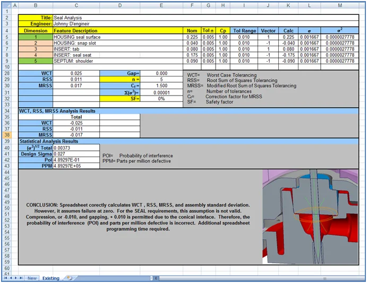Screen dimensions: 367x283
Task: Go to last sheet navigation arrow
Action: coord(21,278)
